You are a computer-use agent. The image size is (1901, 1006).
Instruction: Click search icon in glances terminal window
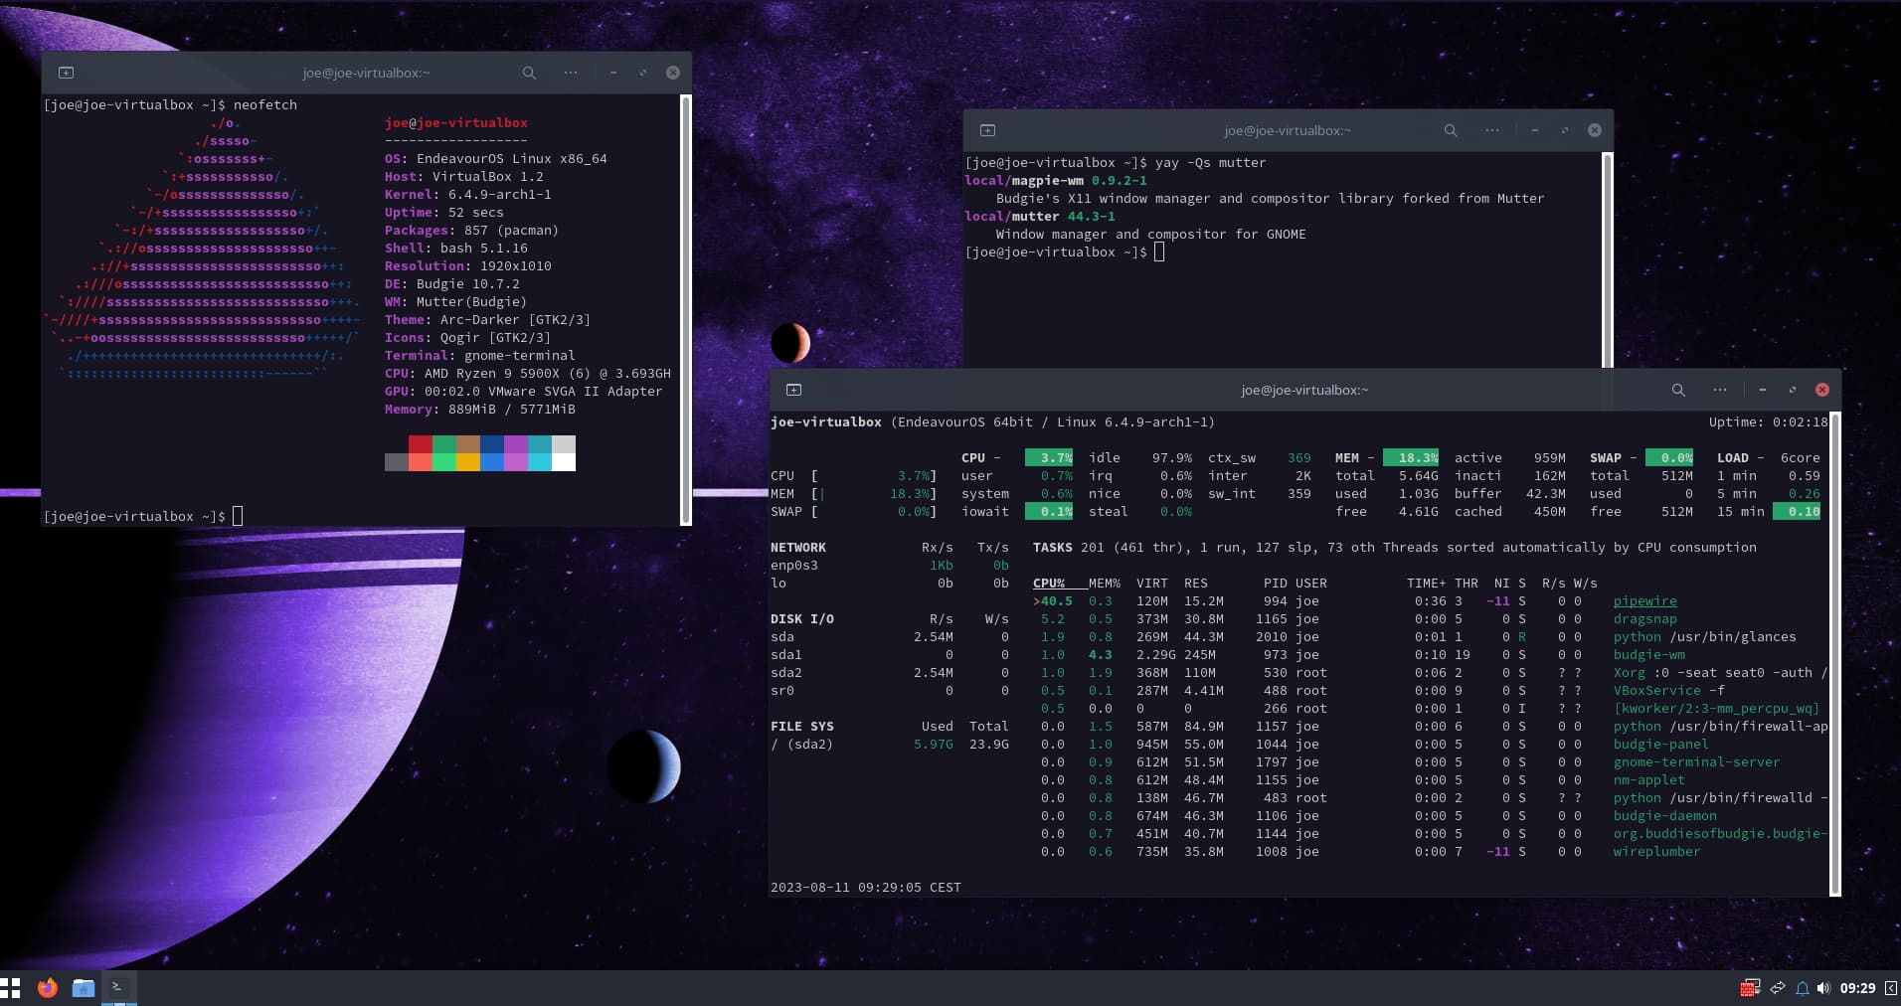point(1678,390)
